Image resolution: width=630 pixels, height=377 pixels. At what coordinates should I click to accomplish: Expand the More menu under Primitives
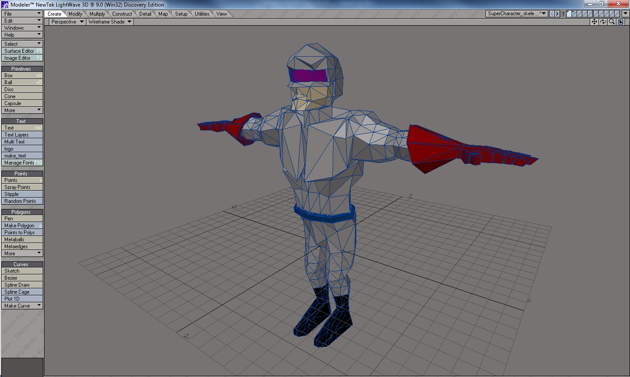click(22, 110)
